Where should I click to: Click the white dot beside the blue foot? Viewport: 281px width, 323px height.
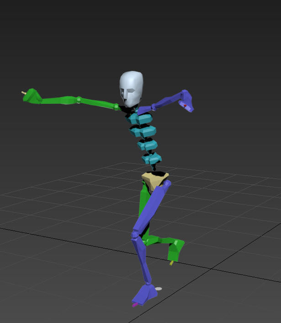coord(159,289)
